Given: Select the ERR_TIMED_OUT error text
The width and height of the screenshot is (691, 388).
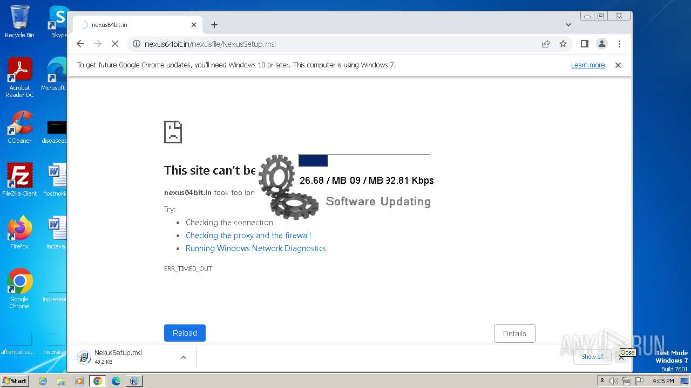Looking at the screenshot, I should pyautogui.click(x=188, y=269).
